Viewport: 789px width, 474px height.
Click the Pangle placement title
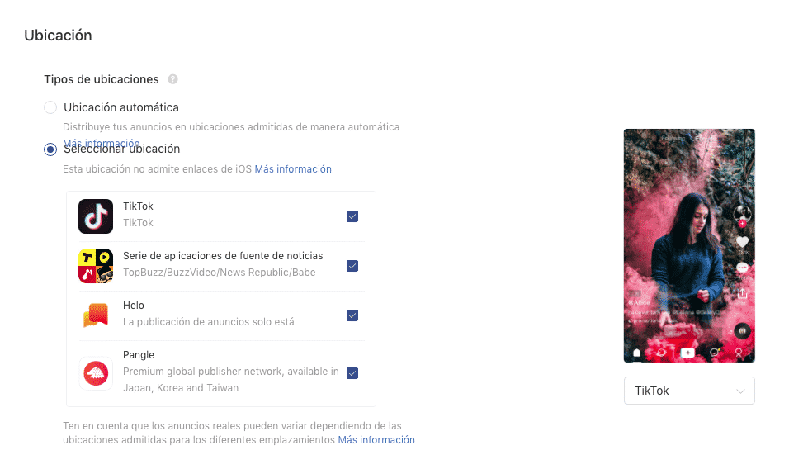pos(139,354)
